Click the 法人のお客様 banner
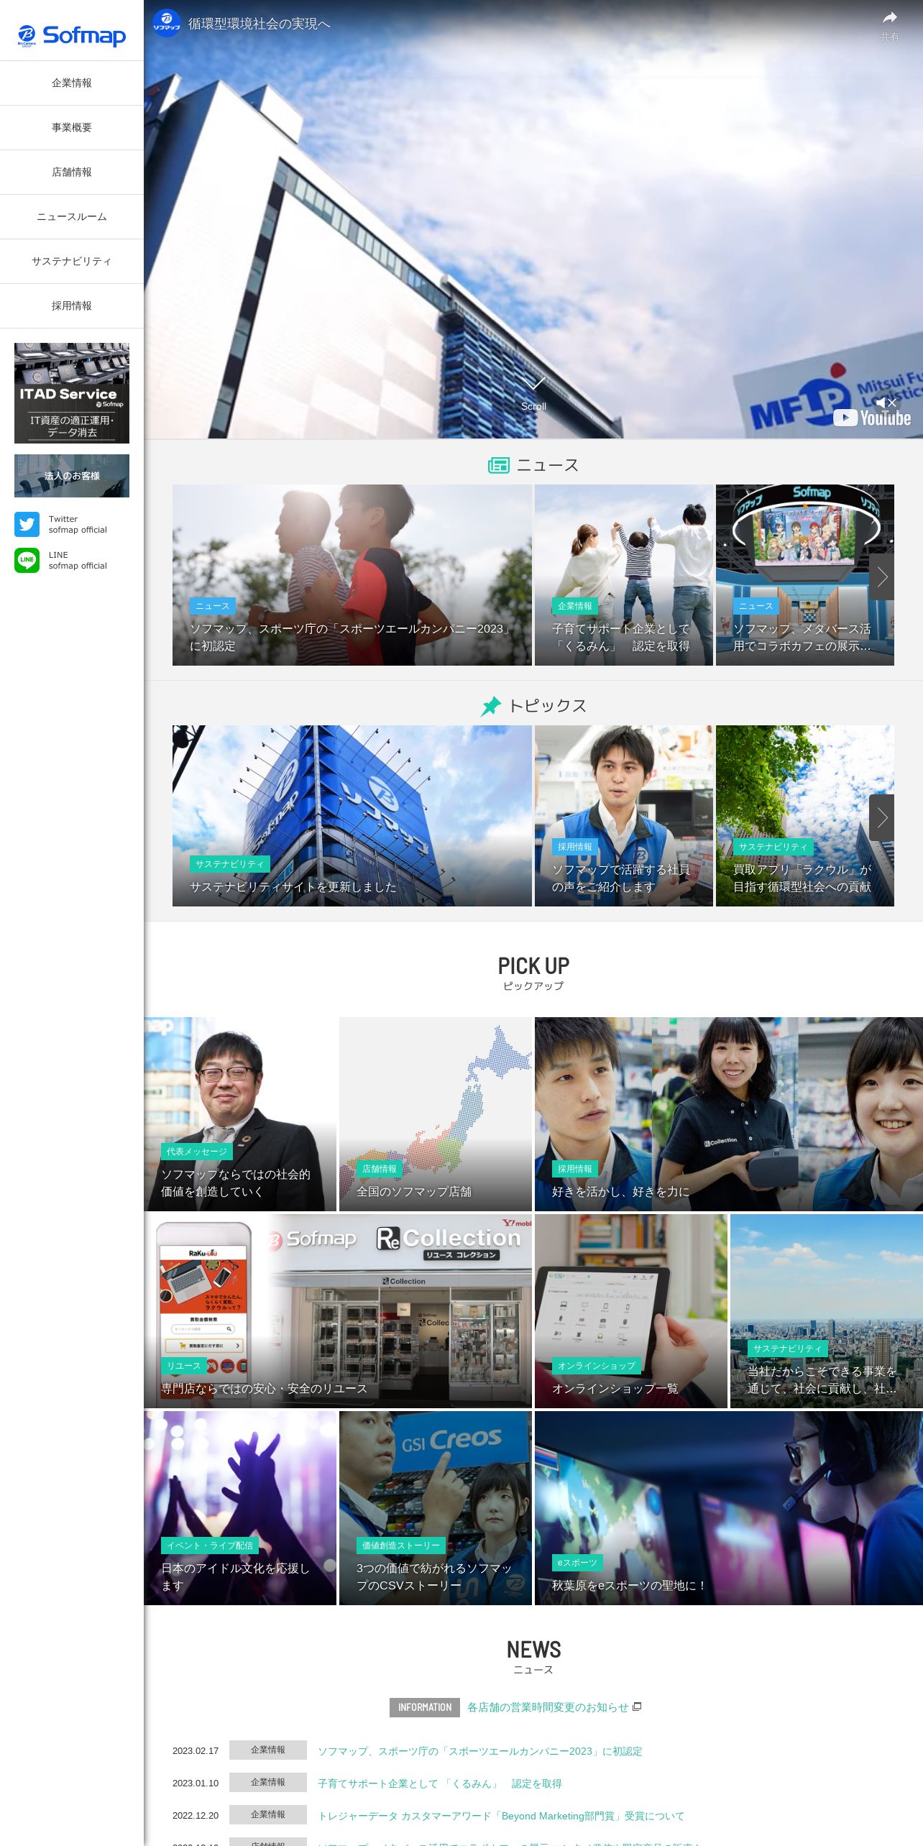The height and width of the screenshot is (1846, 923). 72,476
